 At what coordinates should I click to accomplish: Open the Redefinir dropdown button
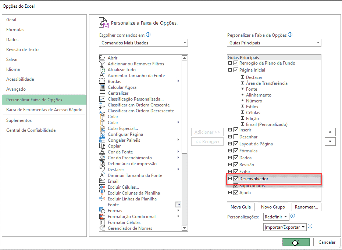coord(276,217)
